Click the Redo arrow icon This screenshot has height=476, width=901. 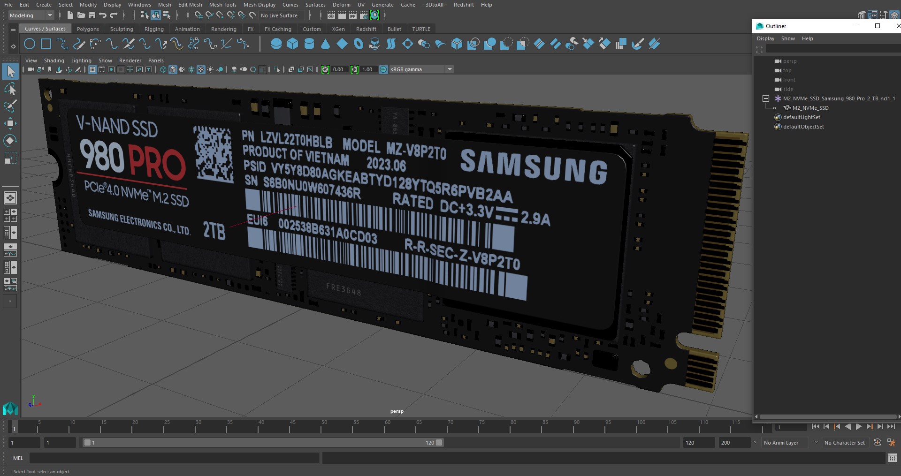114,15
